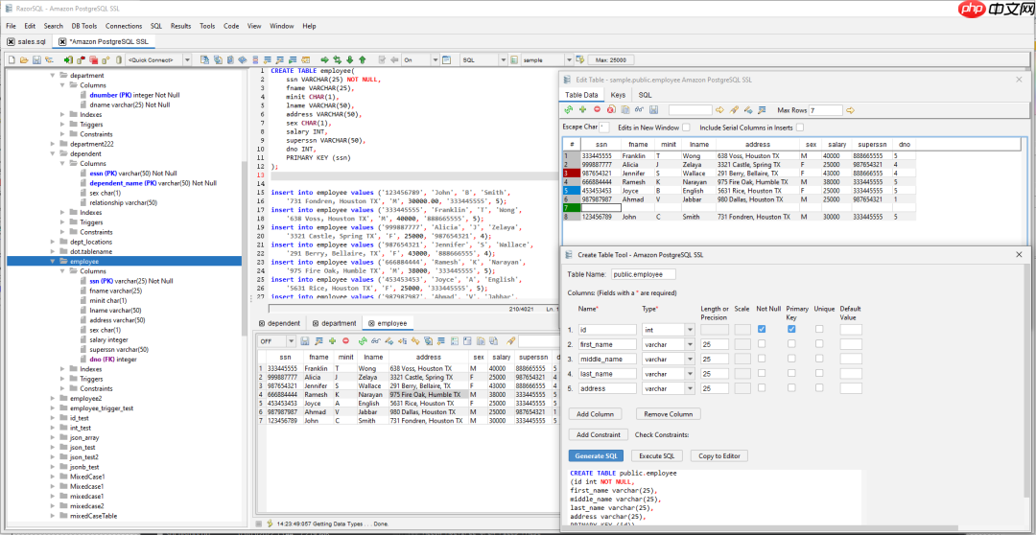
Task: Open the Quick Connect dropdown
Action: (187, 59)
